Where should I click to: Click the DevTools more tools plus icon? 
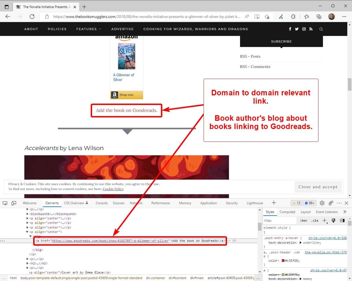pyautogui.click(x=274, y=203)
